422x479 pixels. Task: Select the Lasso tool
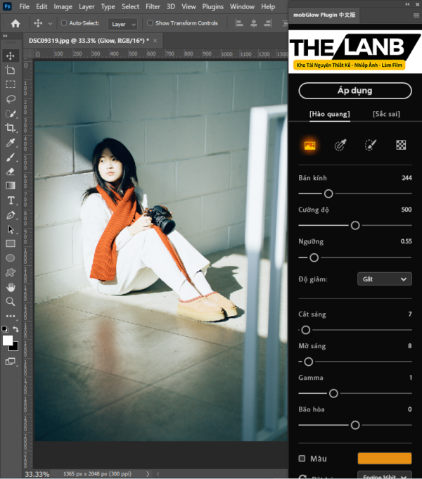11,98
